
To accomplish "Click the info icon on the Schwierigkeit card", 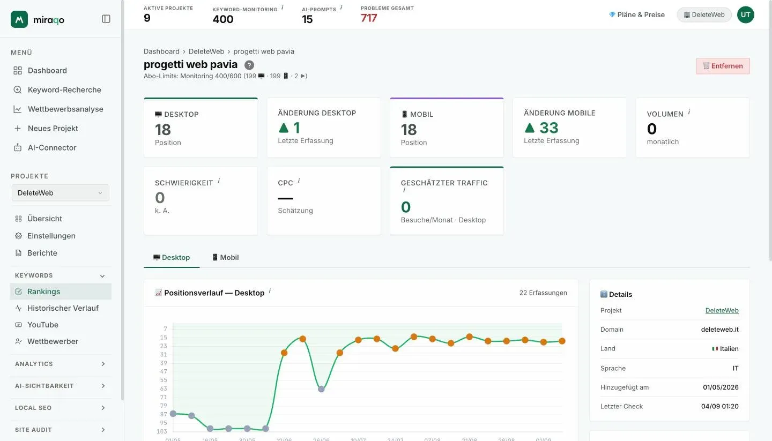I will 219,181.
